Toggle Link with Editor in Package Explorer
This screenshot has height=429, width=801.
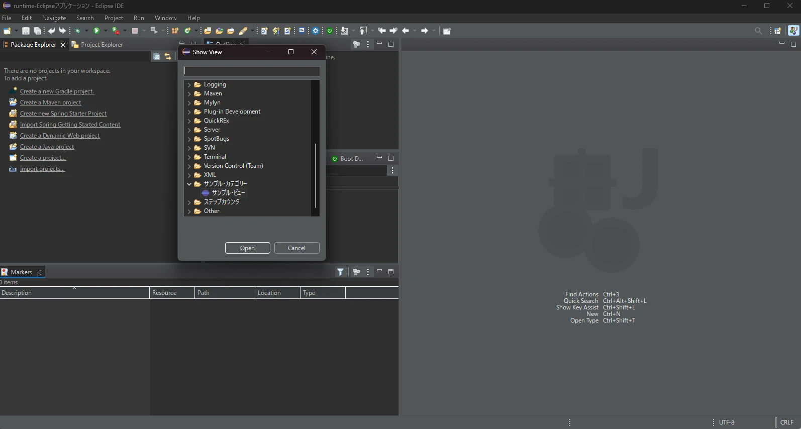click(168, 56)
